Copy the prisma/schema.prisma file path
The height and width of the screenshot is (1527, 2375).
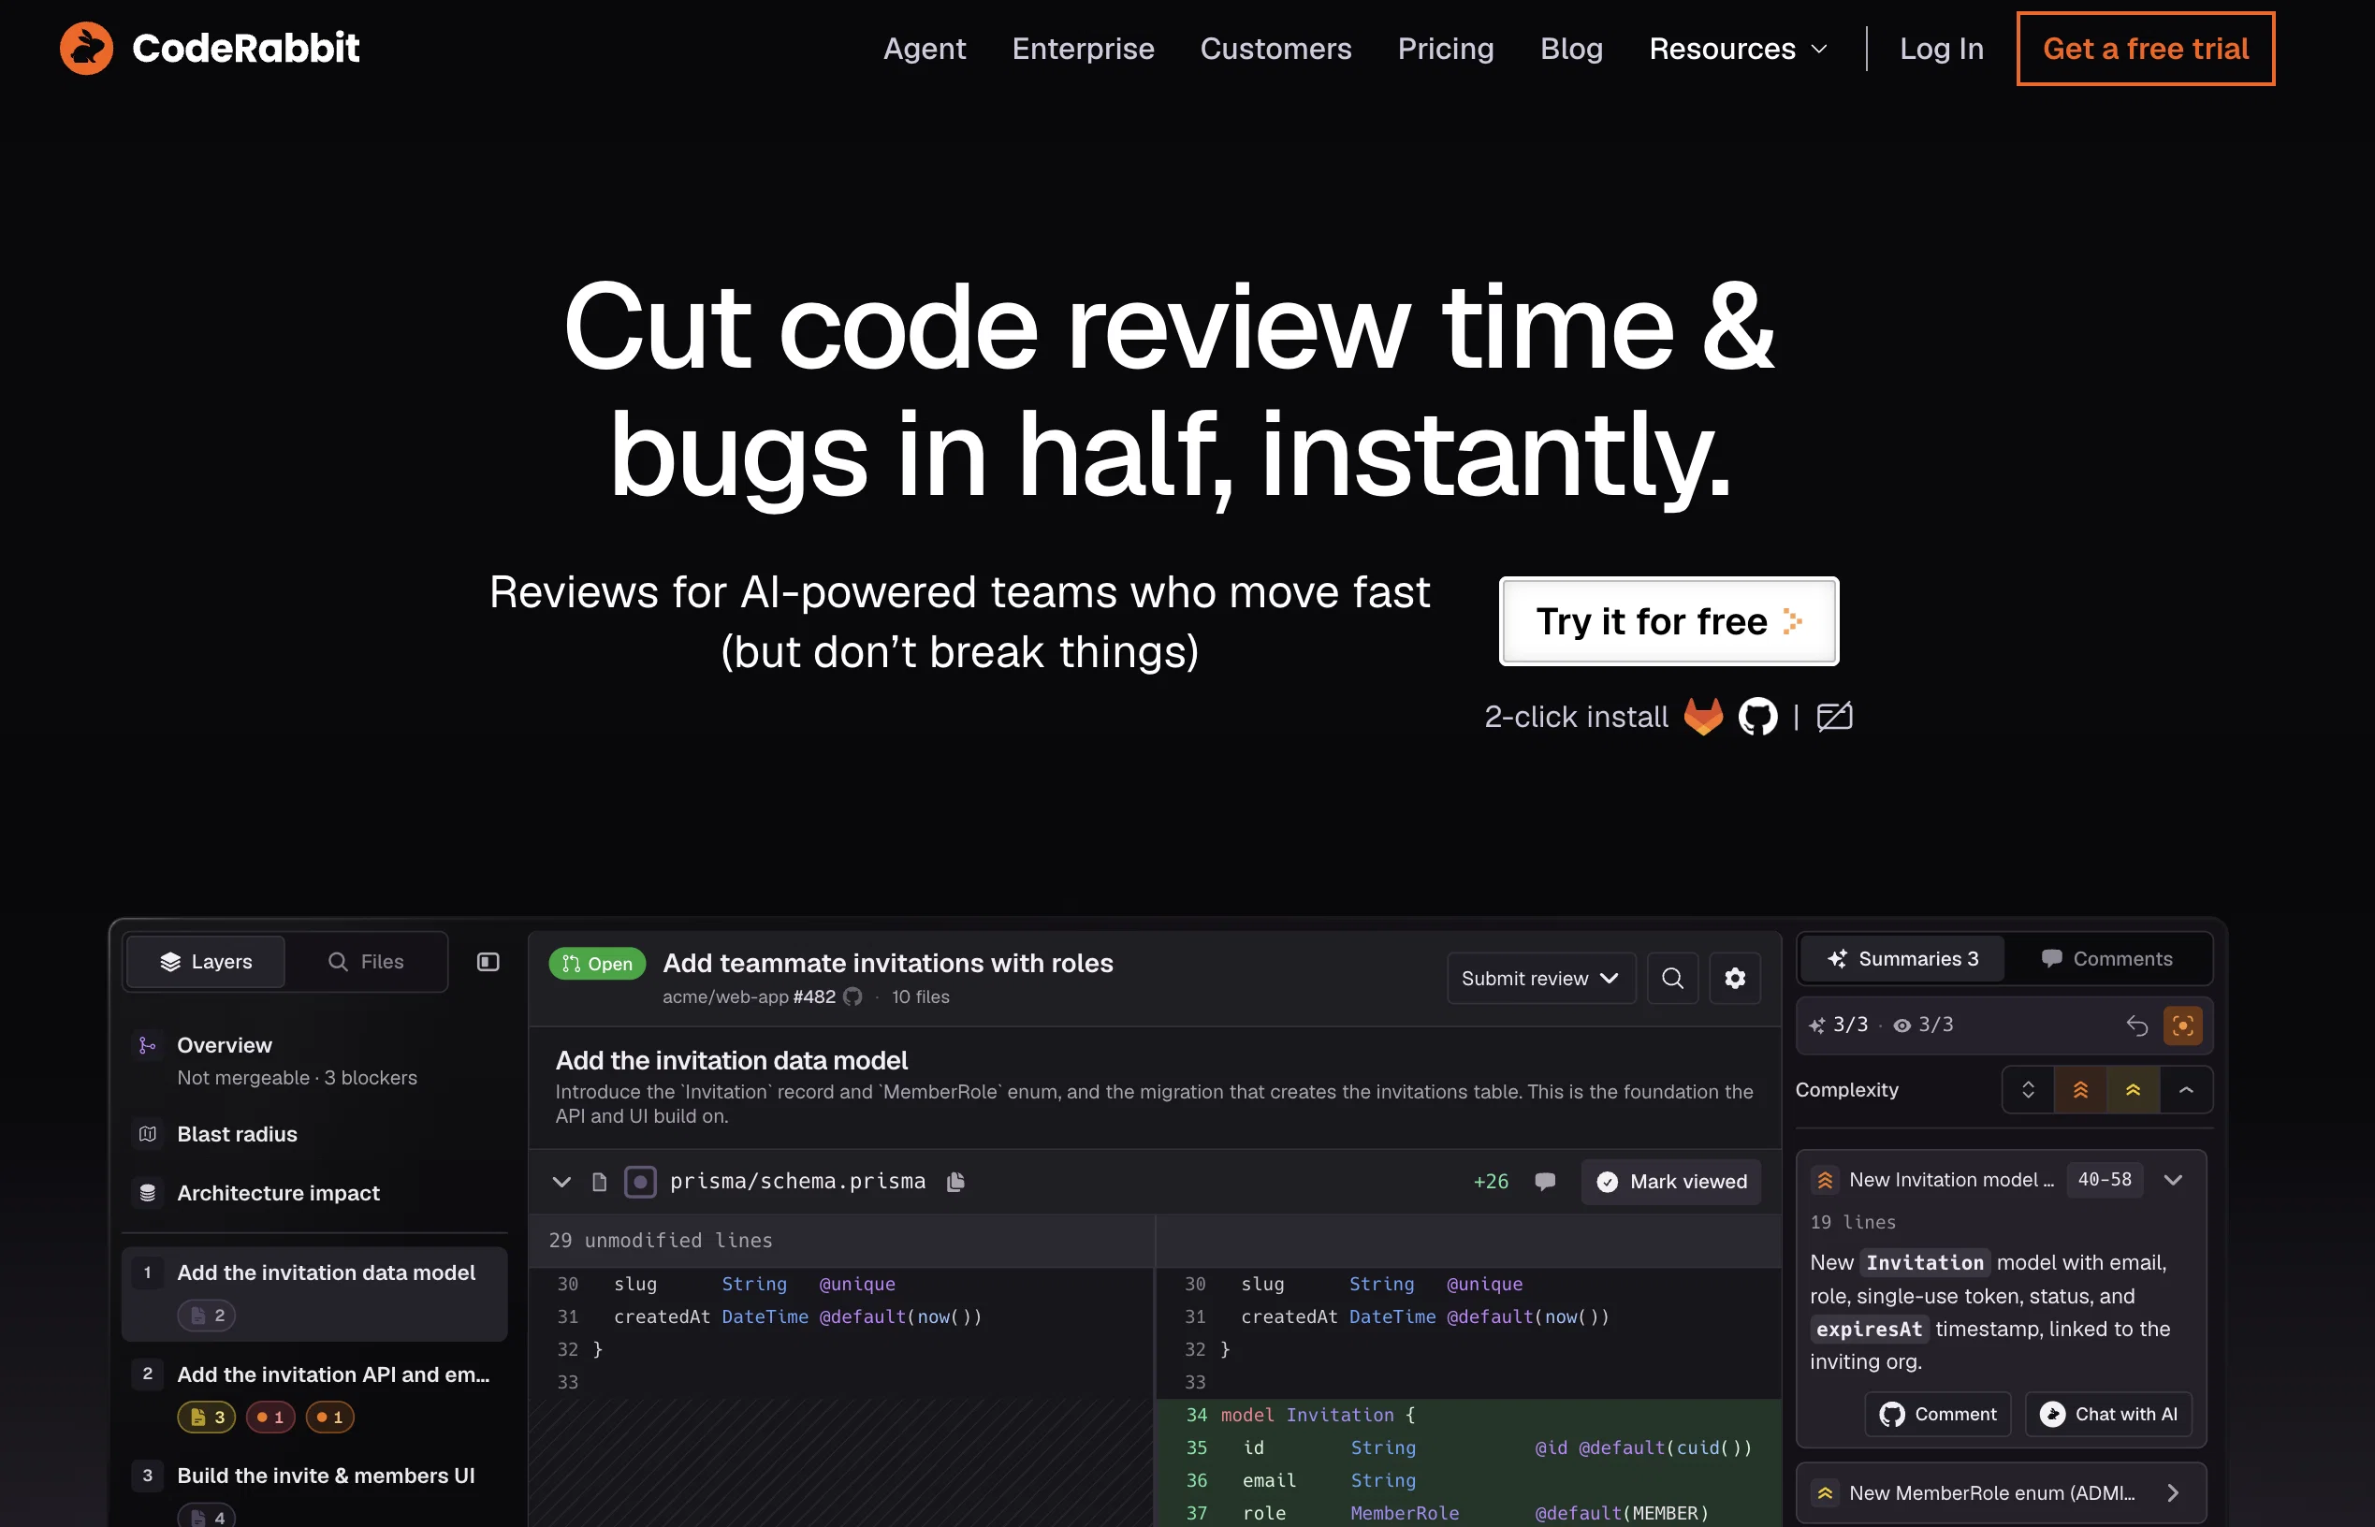pos(954,1181)
